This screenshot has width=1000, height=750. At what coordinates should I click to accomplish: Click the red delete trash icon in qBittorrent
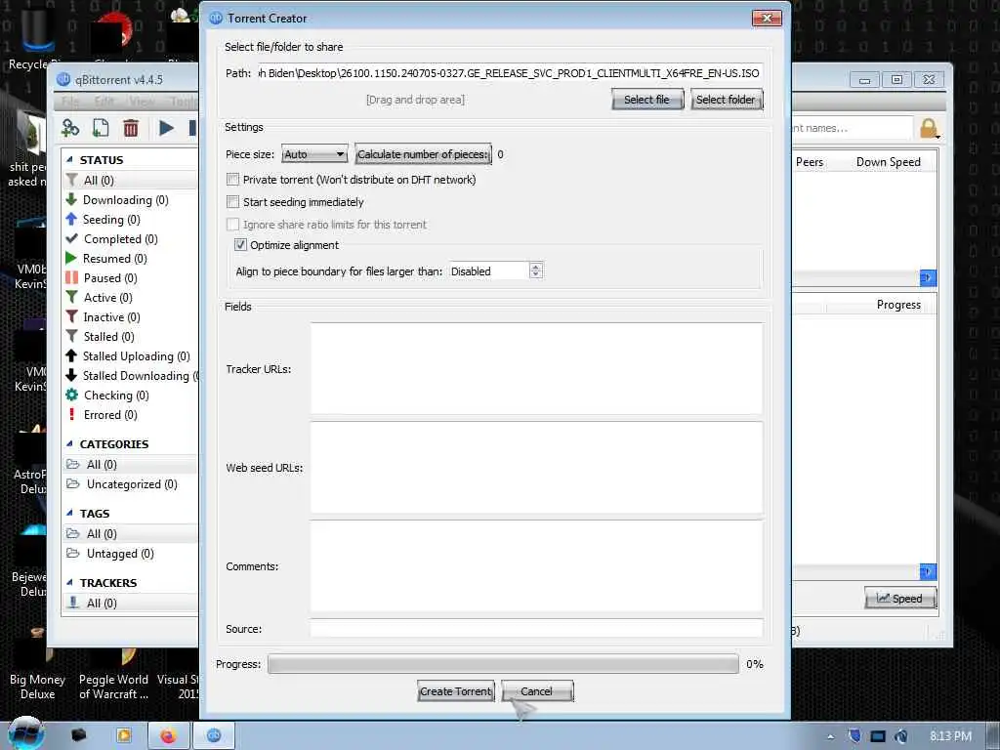pyautogui.click(x=131, y=128)
